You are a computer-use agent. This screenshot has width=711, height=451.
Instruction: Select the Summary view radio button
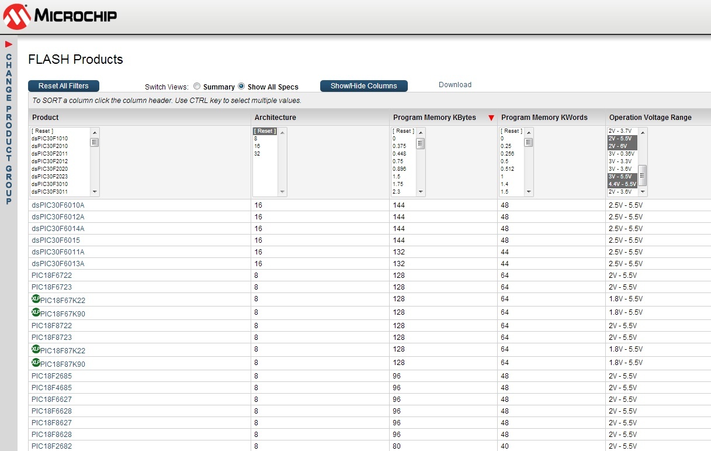click(x=197, y=86)
